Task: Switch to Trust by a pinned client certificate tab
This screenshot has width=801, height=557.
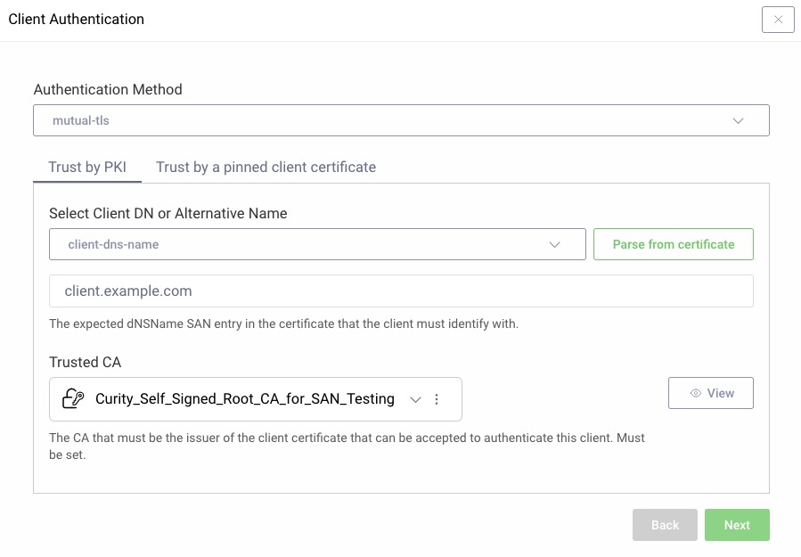Action: [x=266, y=167]
